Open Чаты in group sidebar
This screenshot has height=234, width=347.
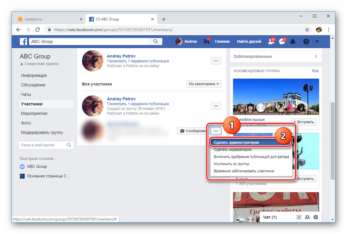pos(26,94)
